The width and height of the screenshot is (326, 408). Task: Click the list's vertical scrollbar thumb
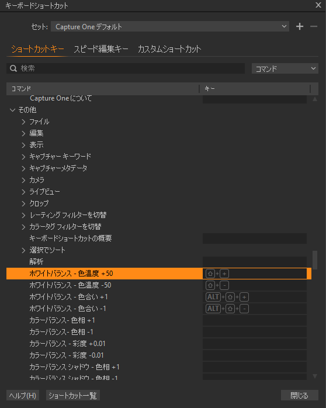315,260
